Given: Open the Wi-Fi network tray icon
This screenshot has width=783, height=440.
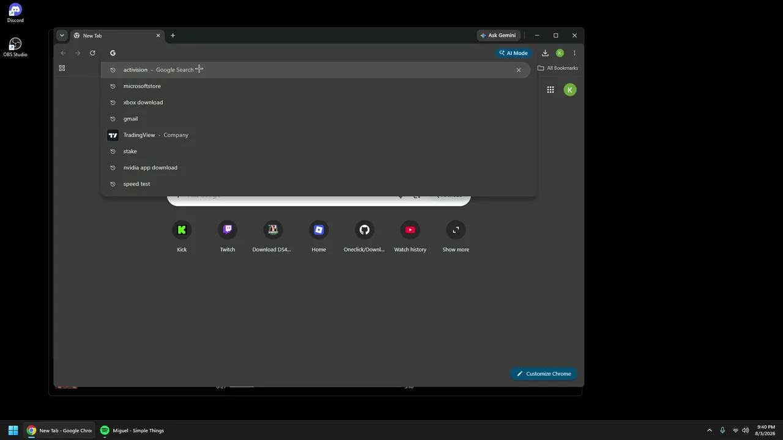Looking at the screenshot, I should point(735,430).
